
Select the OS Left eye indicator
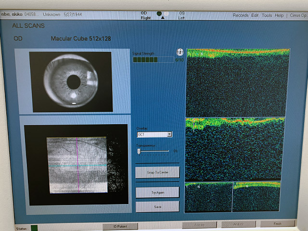pos(166,13)
